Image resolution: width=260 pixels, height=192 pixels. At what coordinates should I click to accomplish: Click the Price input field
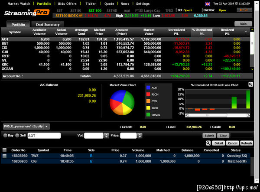pyautogui.click(x=128, y=136)
